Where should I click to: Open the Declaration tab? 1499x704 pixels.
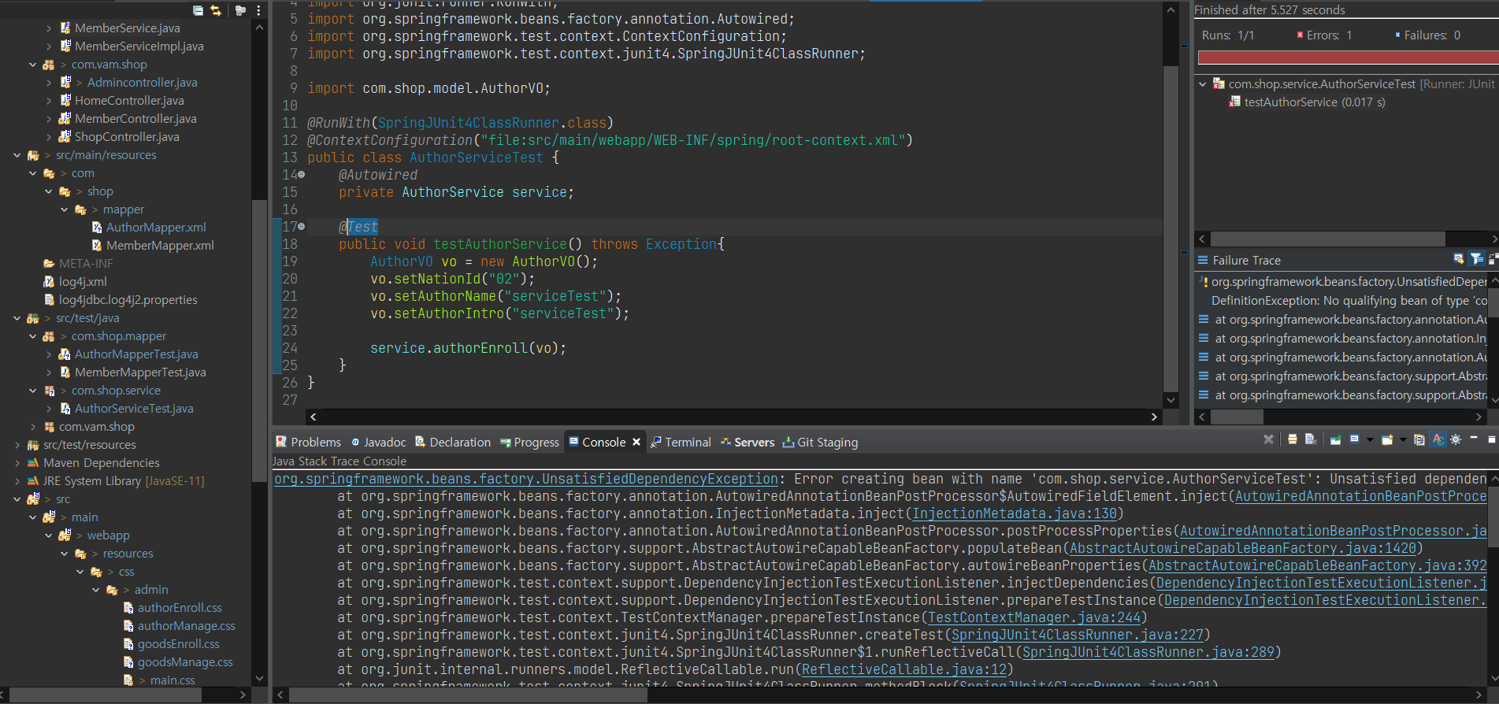click(x=453, y=442)
